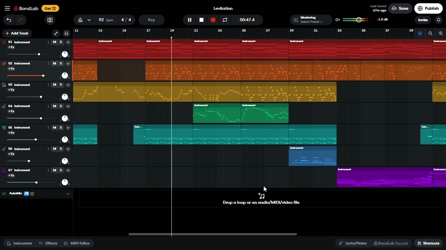This screenshot has height=250, width=446.
Task: Click track 05 instrument type icon
Action: 4,127
